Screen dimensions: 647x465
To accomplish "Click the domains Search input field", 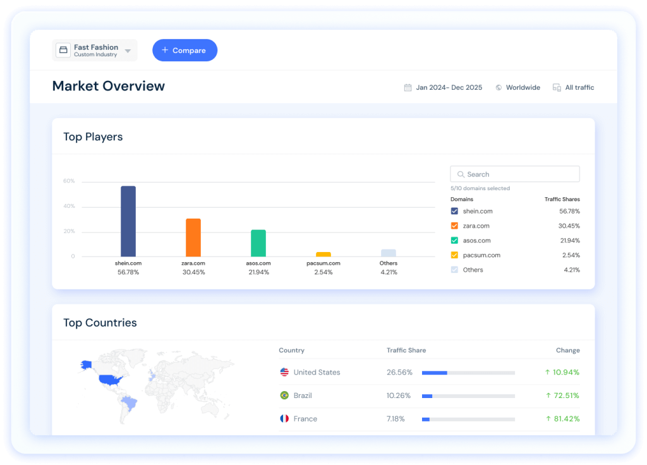I will pos(515,174).
